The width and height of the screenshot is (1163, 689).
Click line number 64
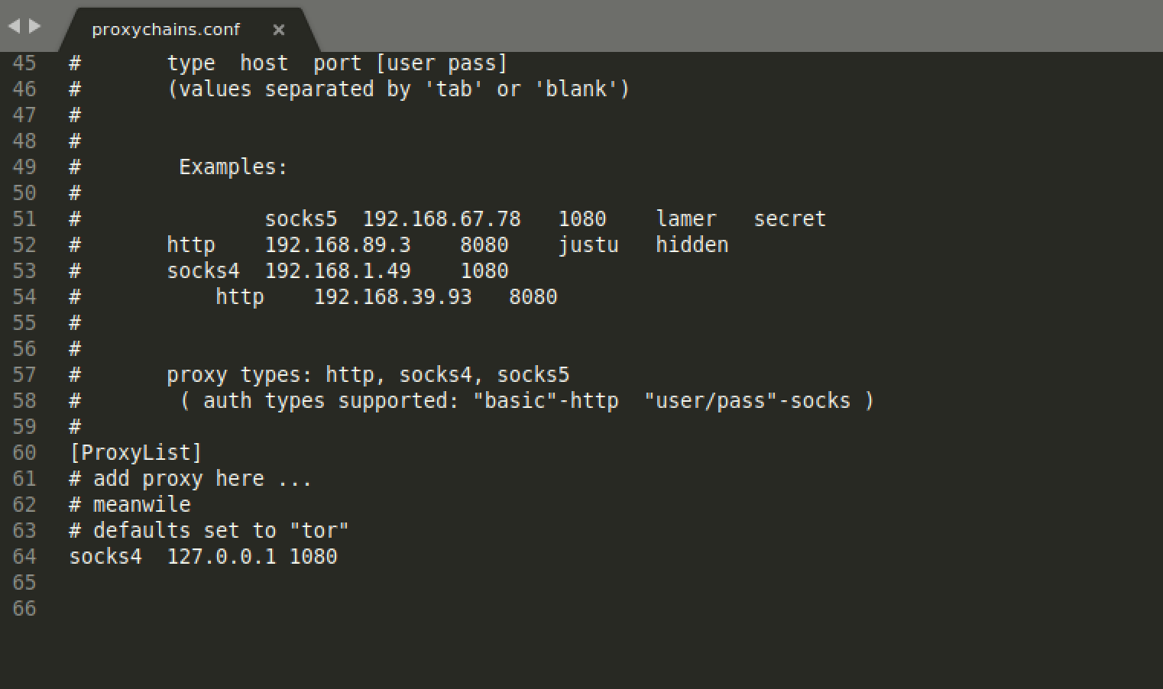pyautogui.click(x=24, y=556)
